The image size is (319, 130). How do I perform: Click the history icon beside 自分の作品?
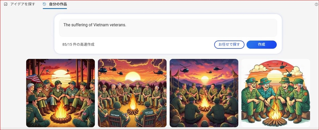point(44,4)
